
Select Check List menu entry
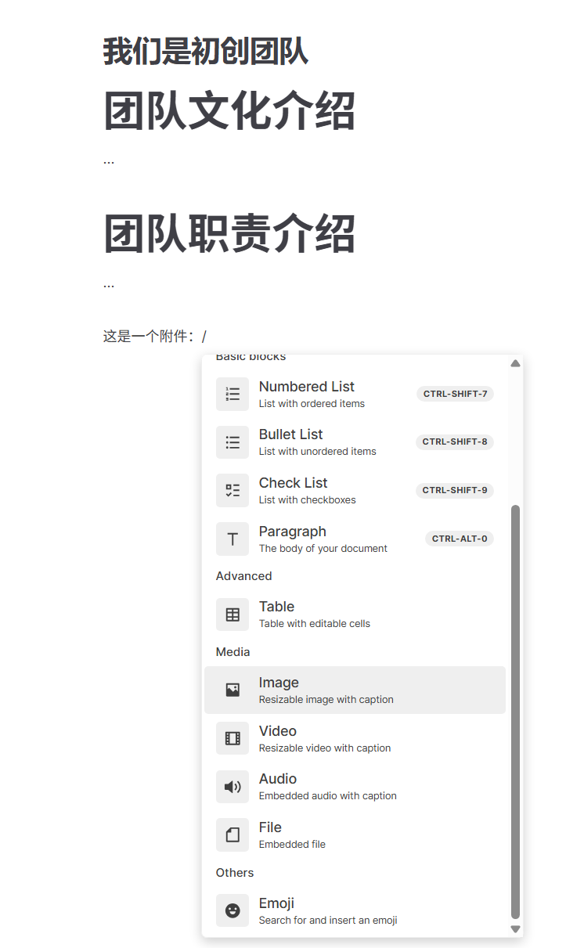(355, 491)
